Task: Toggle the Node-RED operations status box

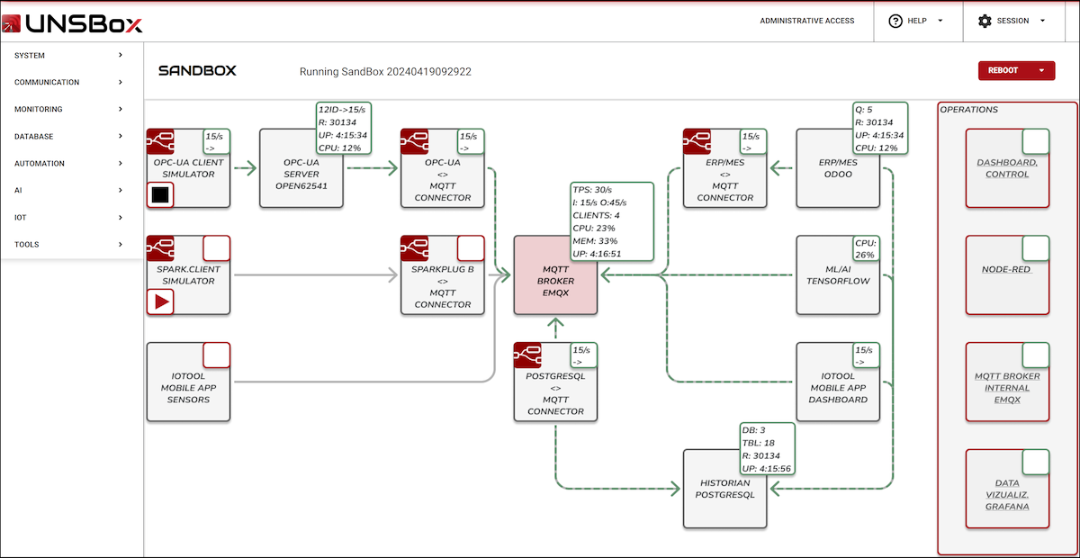Action: (1036, 248)
